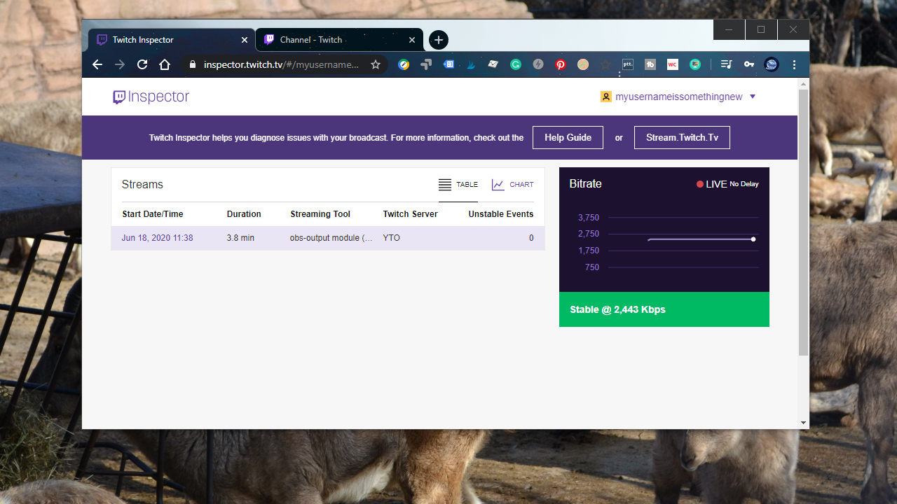Image resolution: width=897 pixels, height=504 pixels.
Task: Open the password key icon
Action: tap(749, 64)
